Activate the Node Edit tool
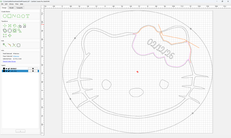The image size is (231, 138). tap(5, 45)
